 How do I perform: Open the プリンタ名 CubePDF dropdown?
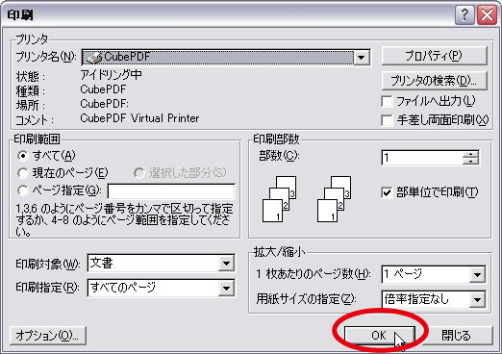point(362,58)
